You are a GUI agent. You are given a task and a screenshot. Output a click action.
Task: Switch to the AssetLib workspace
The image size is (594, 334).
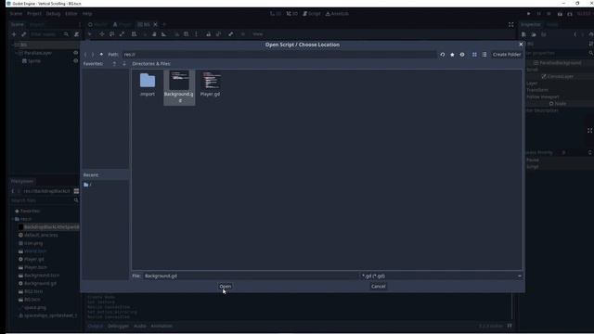click(337, 14)
